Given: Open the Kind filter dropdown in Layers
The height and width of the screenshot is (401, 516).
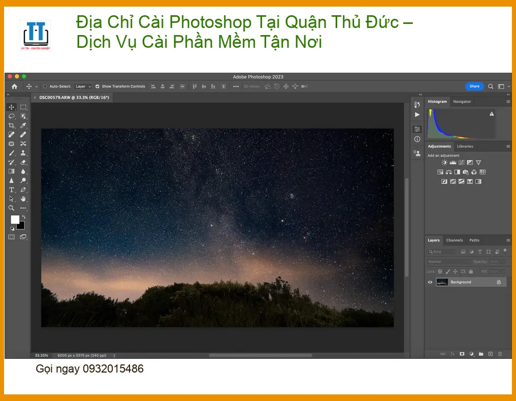Looking at the screenshot, I should pos(442,252).
